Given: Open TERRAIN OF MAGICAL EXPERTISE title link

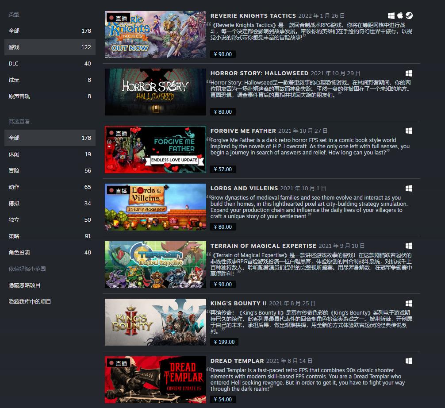Looking at the screenshot, I should 263,246.
